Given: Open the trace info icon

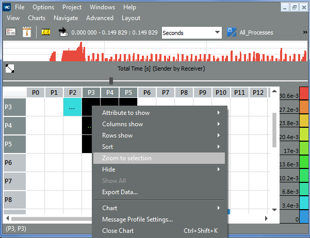Looking at the screenshot, I should pyautogui.click(x=27, y=32).
